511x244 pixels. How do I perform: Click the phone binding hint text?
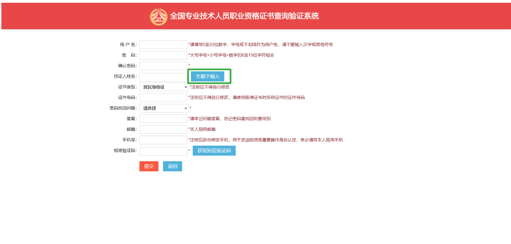point(266,140)
